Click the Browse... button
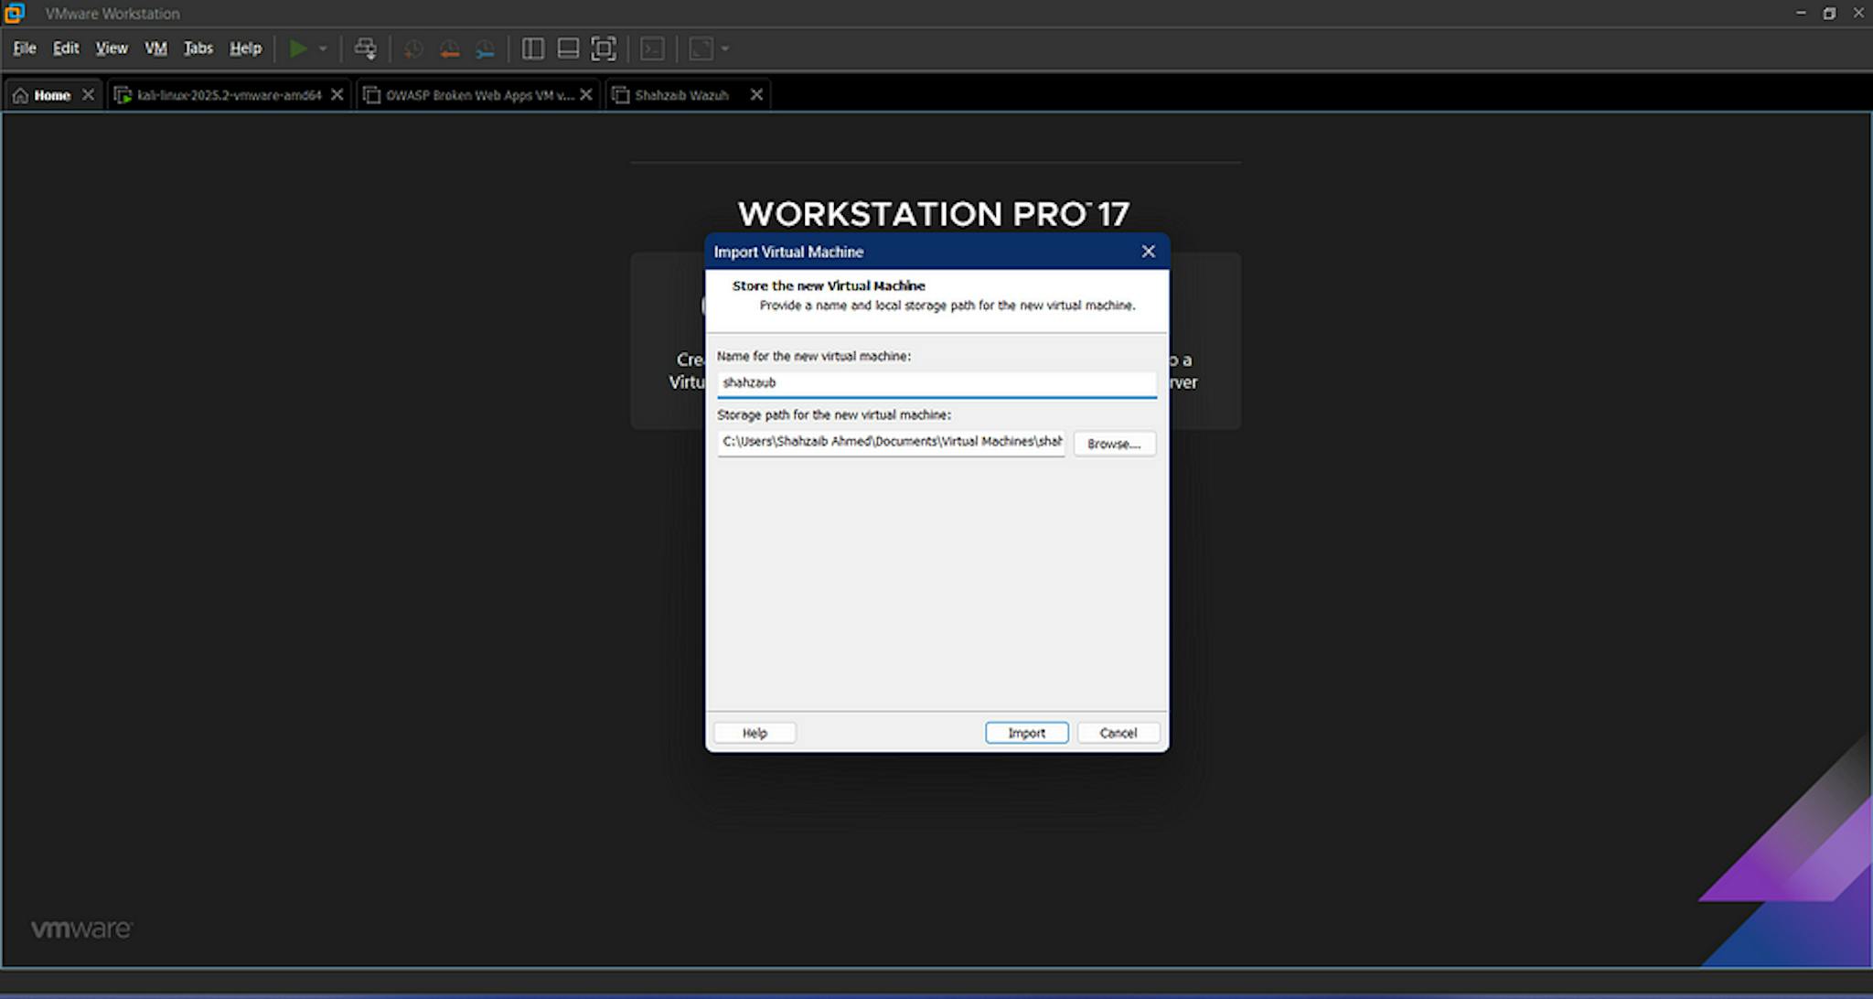Screen dimensions: 1873x999 [1114, 444]
